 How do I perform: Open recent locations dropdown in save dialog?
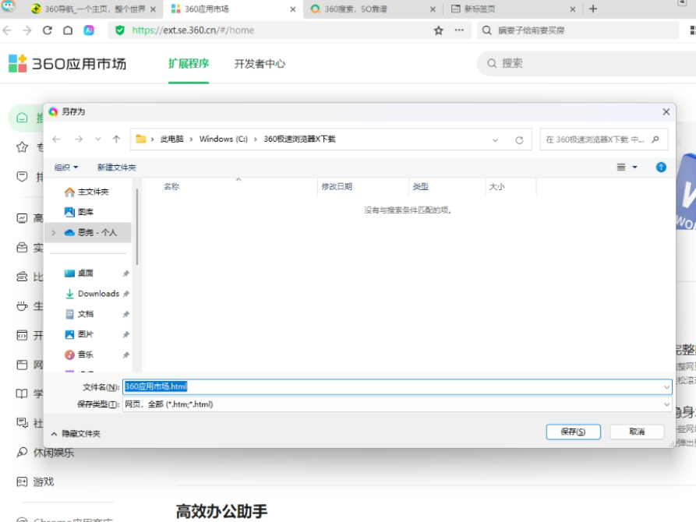coord(97,139)
